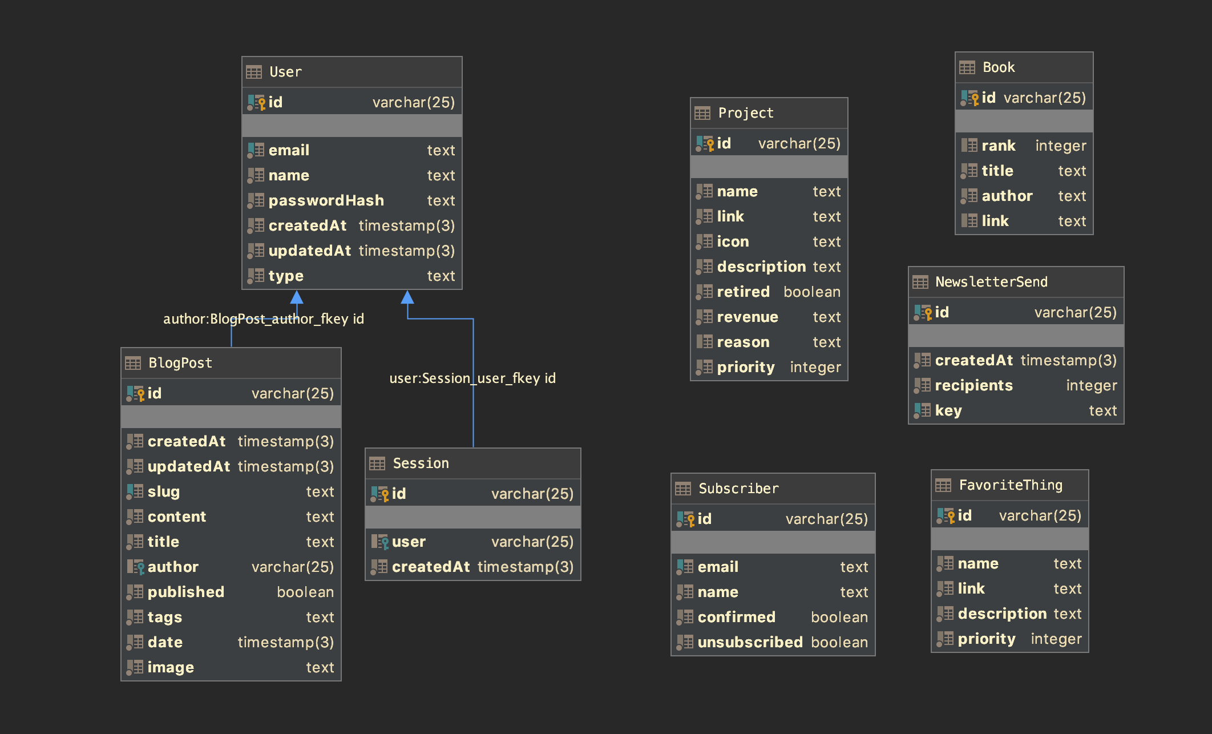Click the Subscriber email column icon
Viewport: 1212px width, 734px height.
tap(685, 567)
